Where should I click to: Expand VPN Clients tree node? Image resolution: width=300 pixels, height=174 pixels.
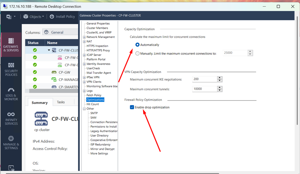[x=84, y=82]
